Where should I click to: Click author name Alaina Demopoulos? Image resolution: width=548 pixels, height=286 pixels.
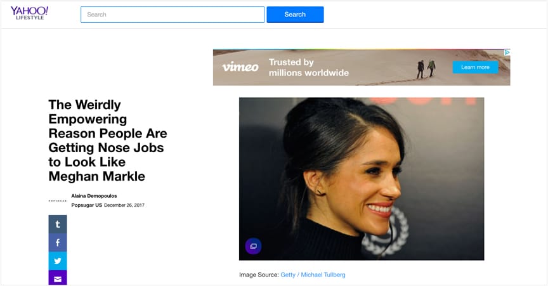(x=94, y=196)
